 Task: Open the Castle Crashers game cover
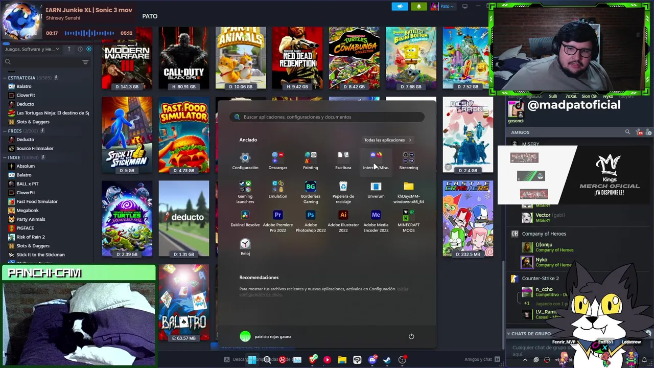click(x=468, y=218)
